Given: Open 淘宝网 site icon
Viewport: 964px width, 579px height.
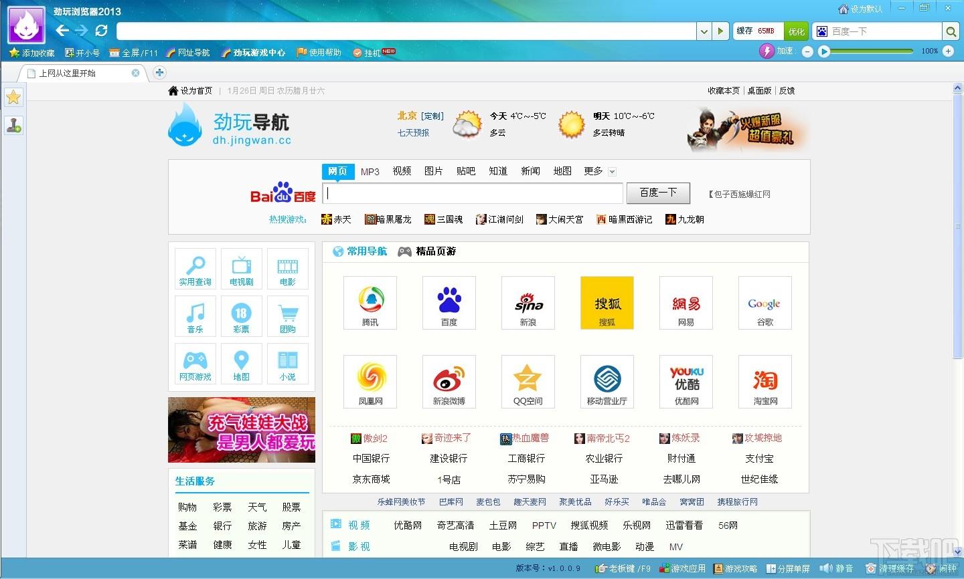Looking at the screenshot, I should coord(765,382).
